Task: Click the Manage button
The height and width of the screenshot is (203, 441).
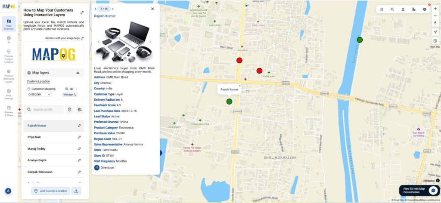Action: (x=70, y=95)
